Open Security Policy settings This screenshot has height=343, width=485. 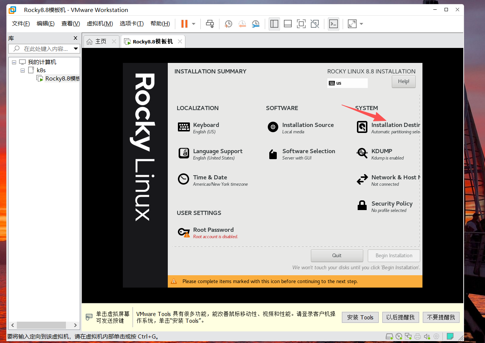coord(384,206)
